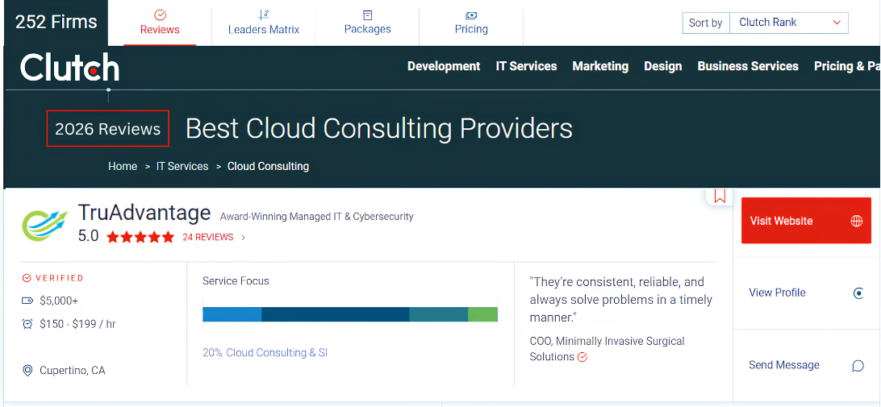The width and height of the screenshot is (881, 407).
Task: Select the Pricing tab
Action: [x=471, y=23]
